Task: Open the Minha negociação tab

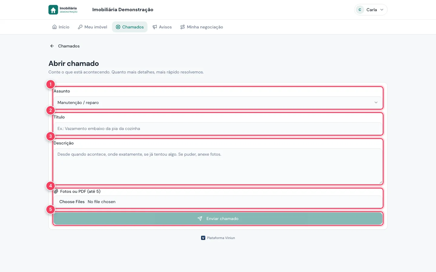Action: [x=202, y=27]
